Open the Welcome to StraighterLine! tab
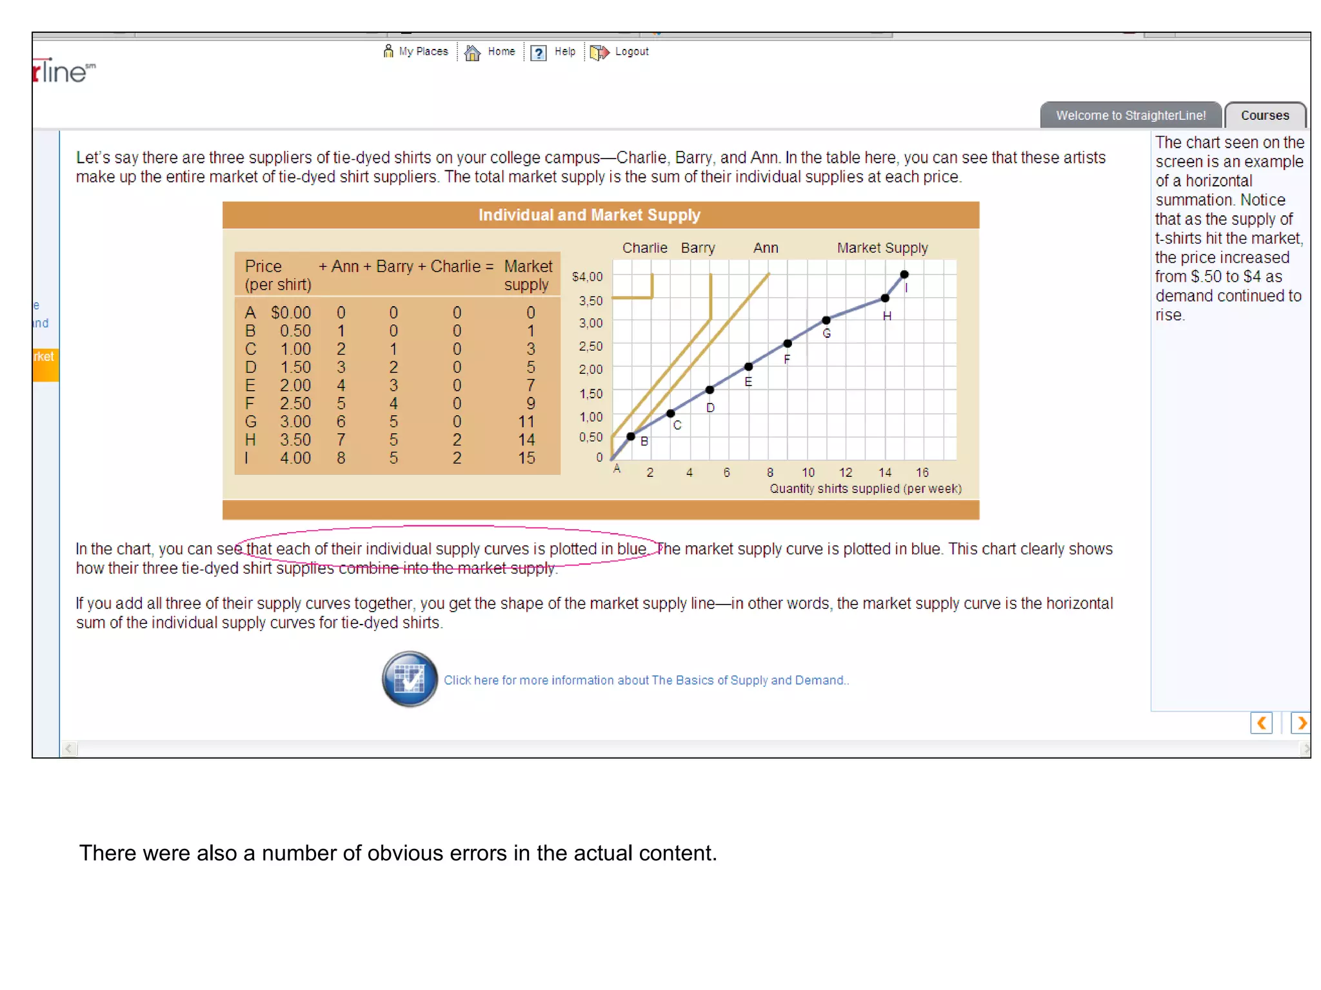This screenshot has width=1321, height=990. [x=1130, y=115]
